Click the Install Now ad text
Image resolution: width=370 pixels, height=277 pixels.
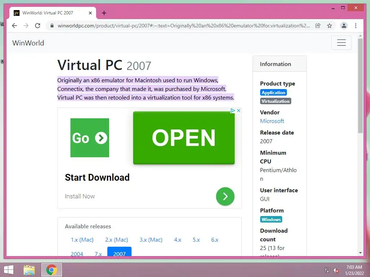pyautogui.click(x=80, y=196)
